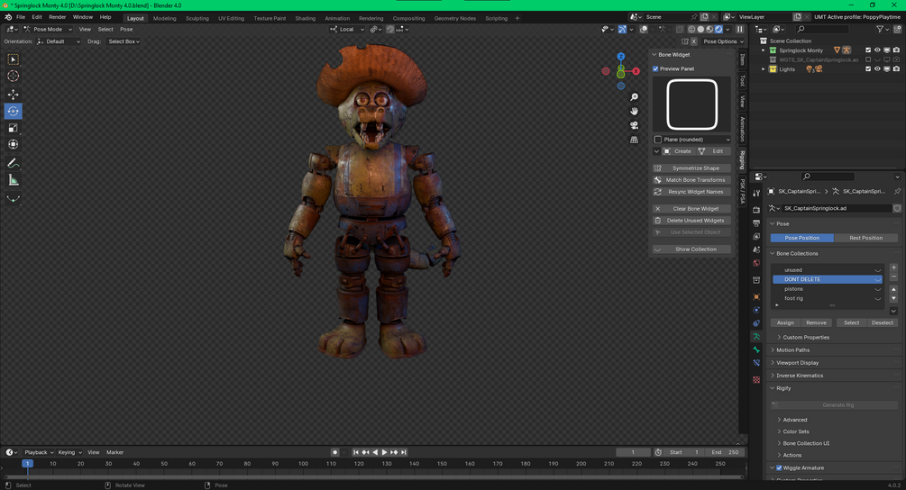Choose the Annotate pencil tool
This screenshot has width=906, height=490.
coord(14,163)
